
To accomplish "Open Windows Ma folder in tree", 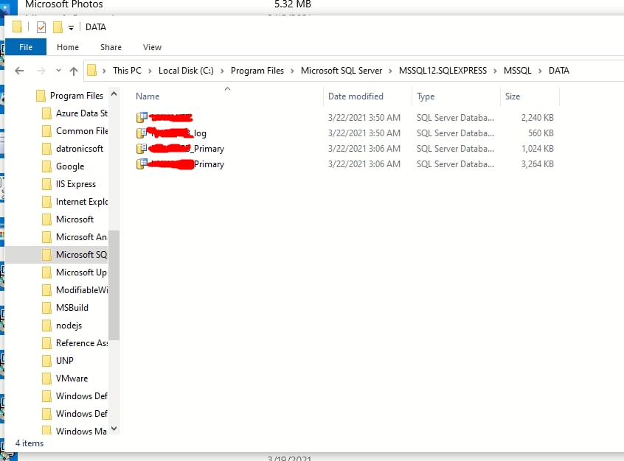I will [81, 431].
